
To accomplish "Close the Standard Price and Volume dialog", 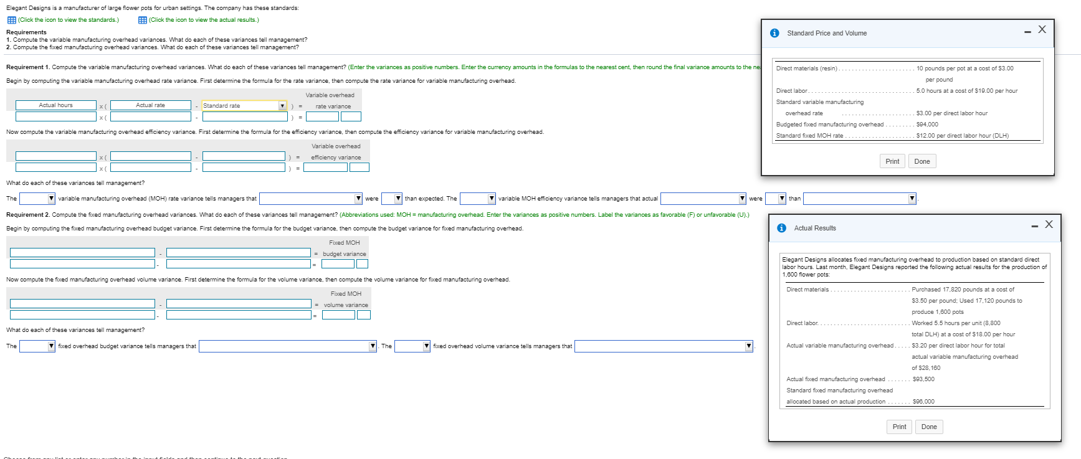I will pyautogui.click(x=1042, y=30).
